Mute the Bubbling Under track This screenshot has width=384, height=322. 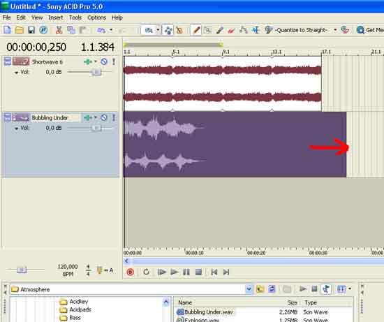click(104, 117)
